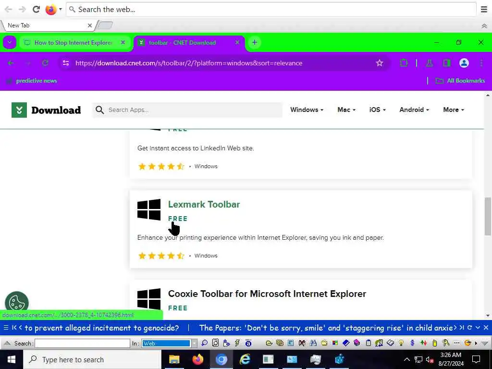
Task: View site information icon in address bar
Action: pyautogui.click(x=66, y=63)
